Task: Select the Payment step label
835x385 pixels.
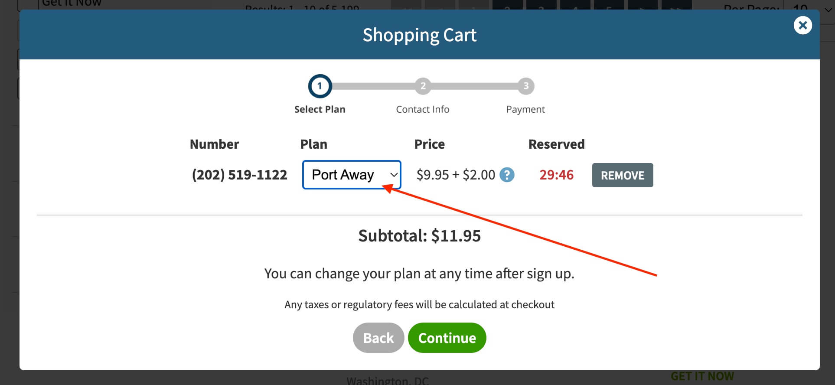Action: pyautogui.click(x=525, y=109)
